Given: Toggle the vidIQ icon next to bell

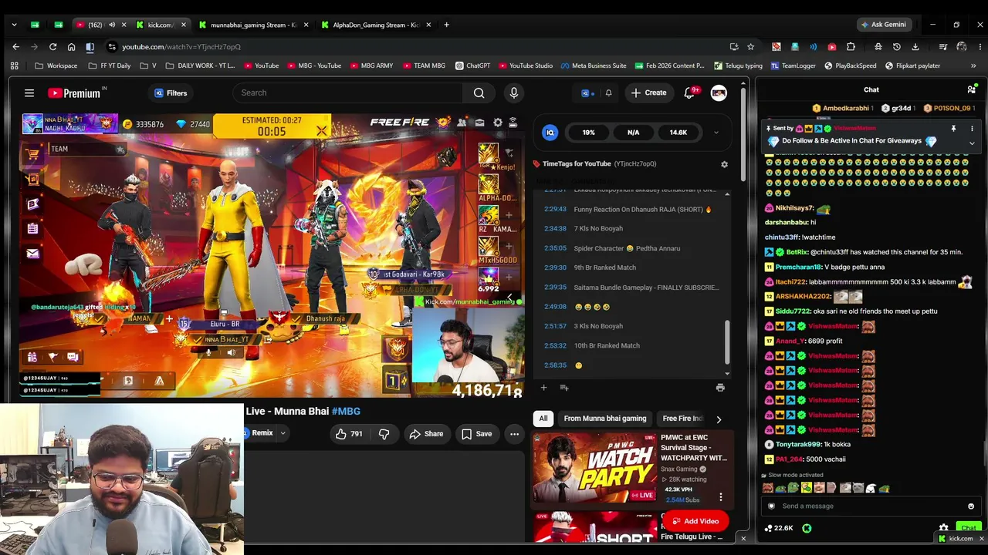Looking at the screenshot, I should tap(587, 93).
